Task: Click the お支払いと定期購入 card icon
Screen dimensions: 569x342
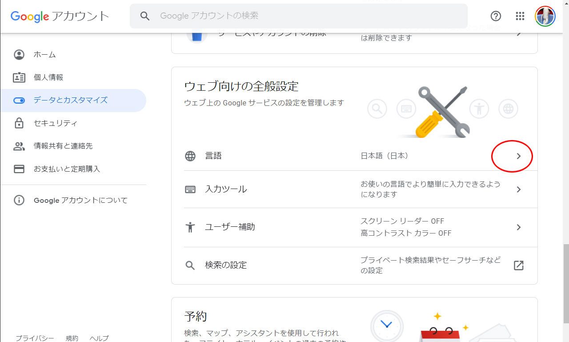Action: coord(19,169)
